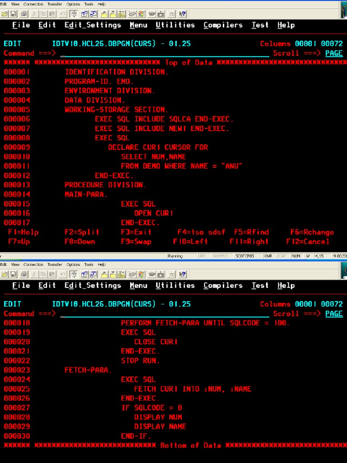The image size is (347, 463).
Task: Open the Transfer menu in upper window
Action: (x=55, y=4)
